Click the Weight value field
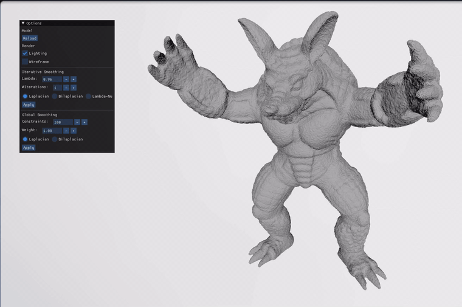462x307 pixels. [52, 131]
